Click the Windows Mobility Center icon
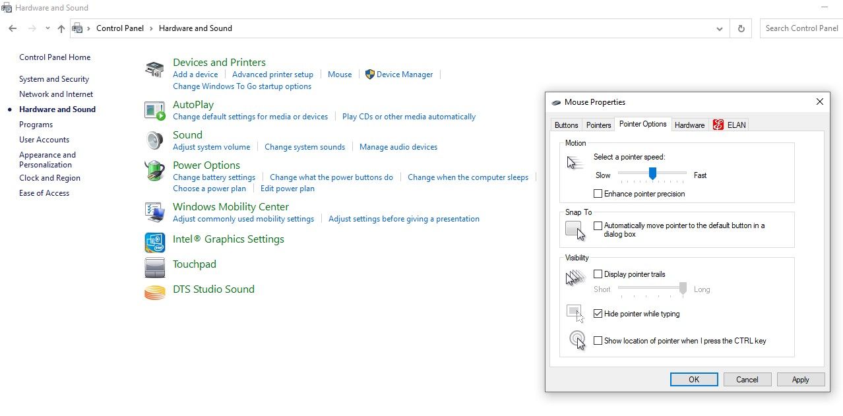The width and height of the screenshot is (843, 416). coord(154,212)
